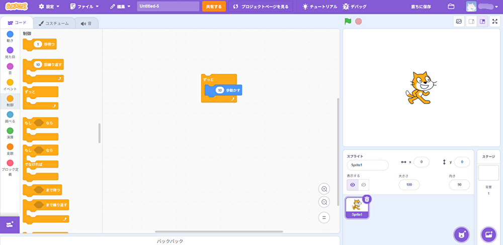This screenshot has width=503, height=245.
Task: Open the イベント (Events) block category
Action: pyautogui.click(x=10, y=85)
